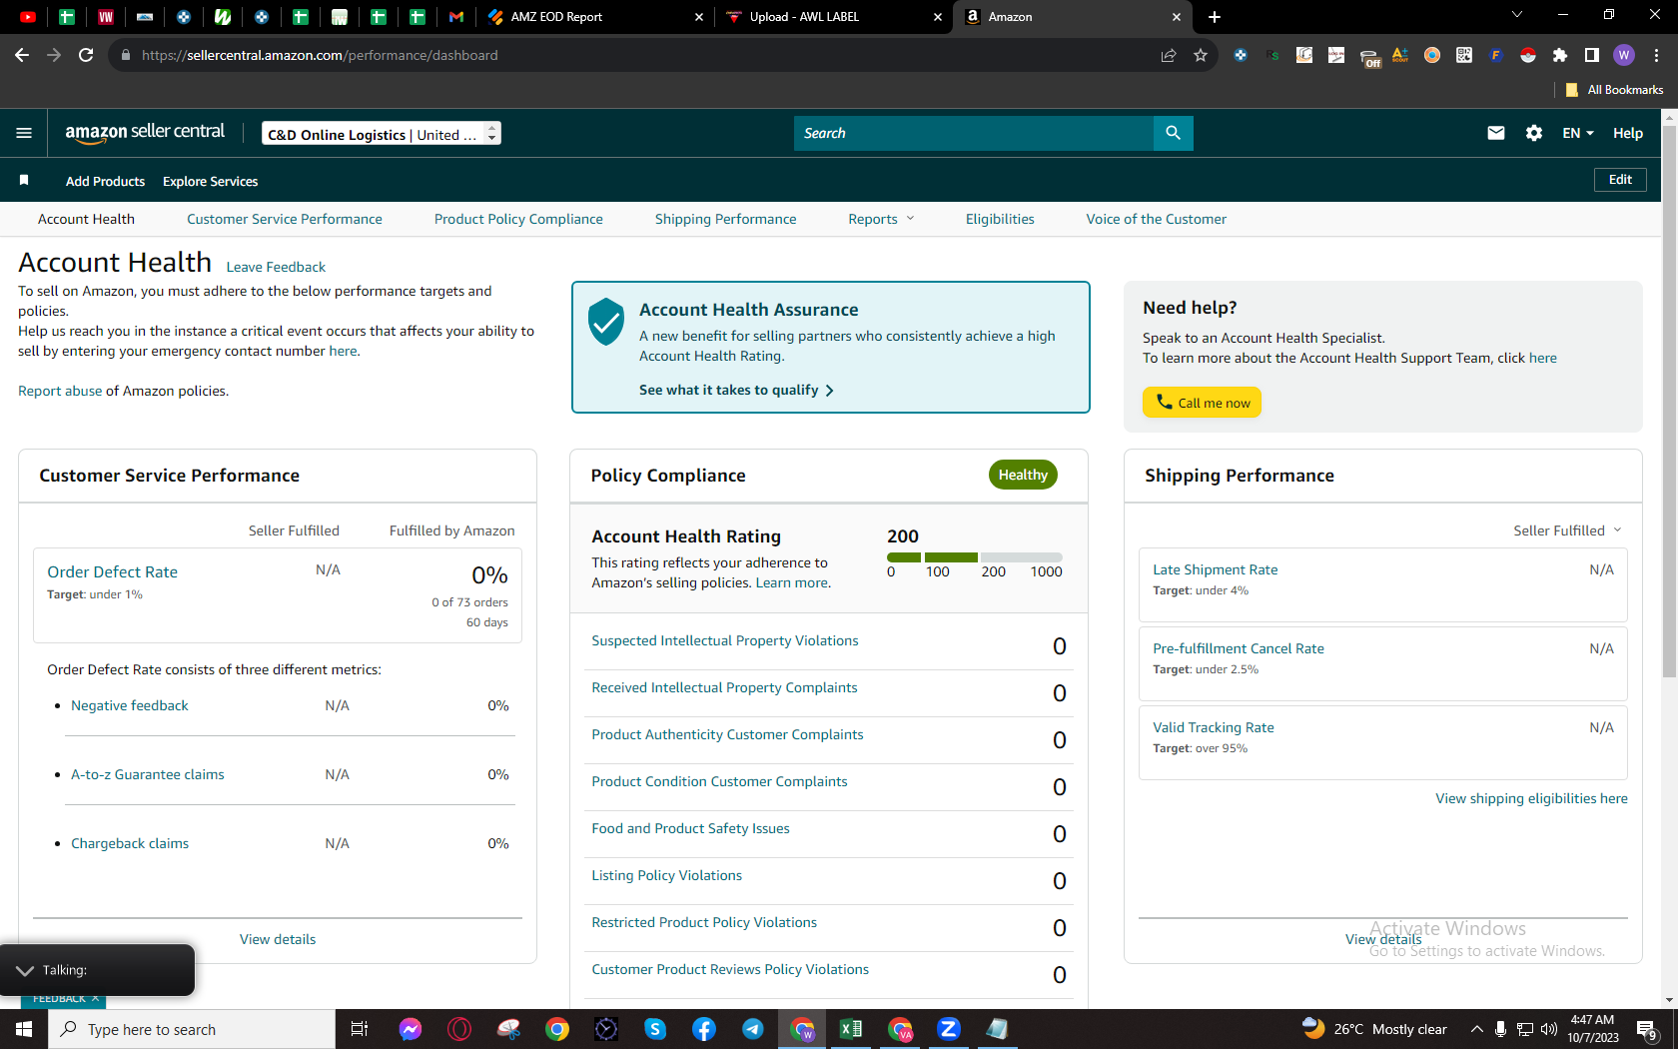
Task: Click Add Products in the navigation bar
Action: 105,181
